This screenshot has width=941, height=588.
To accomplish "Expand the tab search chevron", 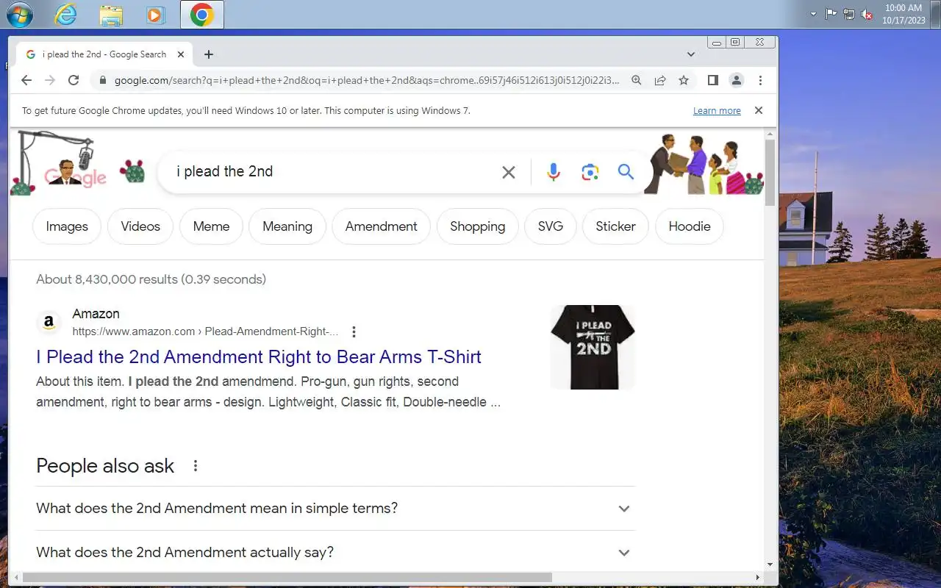I will [x=691, y=54].
